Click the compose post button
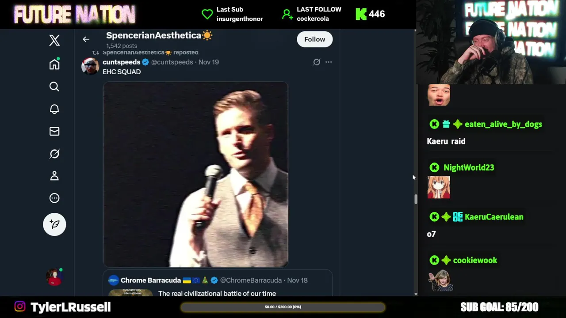566x318 pixels. 54,224
